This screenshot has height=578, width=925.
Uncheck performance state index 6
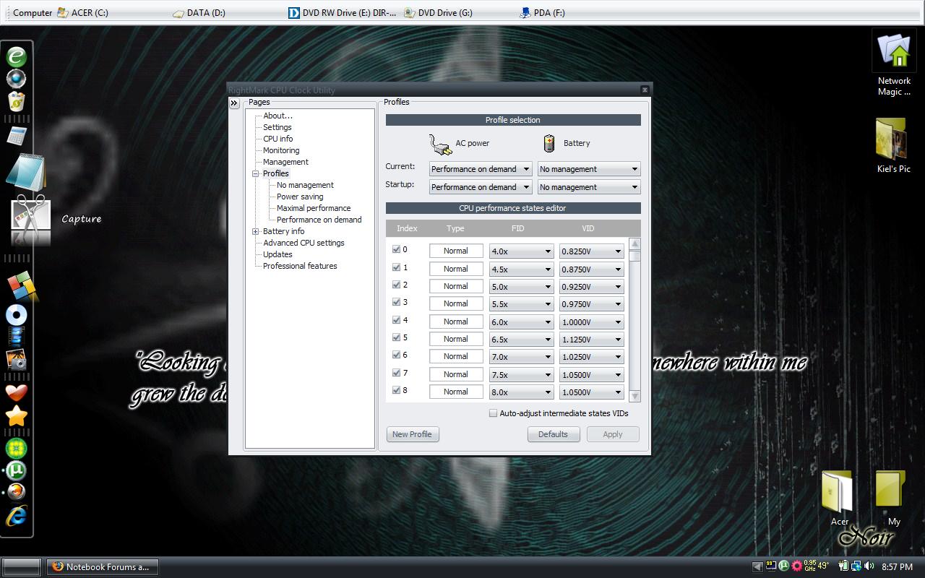point(396,355)
